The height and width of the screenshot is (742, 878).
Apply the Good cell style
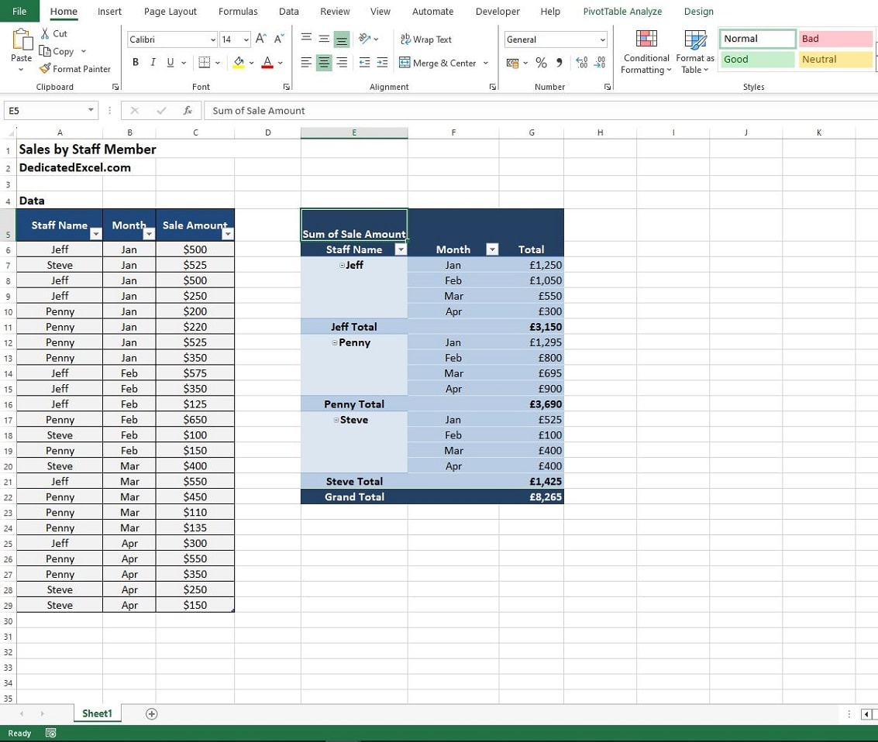[756, 59]
